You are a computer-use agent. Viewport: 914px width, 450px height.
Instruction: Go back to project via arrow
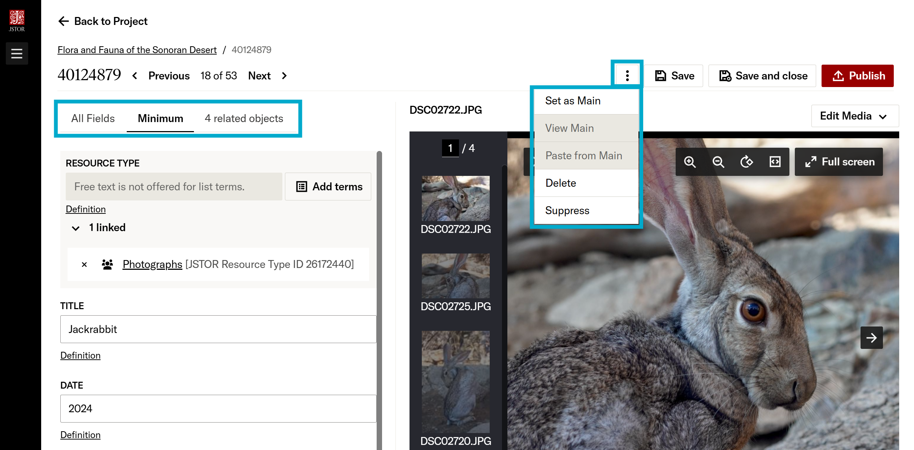pos(64,21)
